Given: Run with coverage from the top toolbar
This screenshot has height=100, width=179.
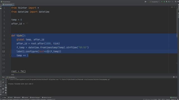Looking at the screenshot, I should click(x=167, y=2).
